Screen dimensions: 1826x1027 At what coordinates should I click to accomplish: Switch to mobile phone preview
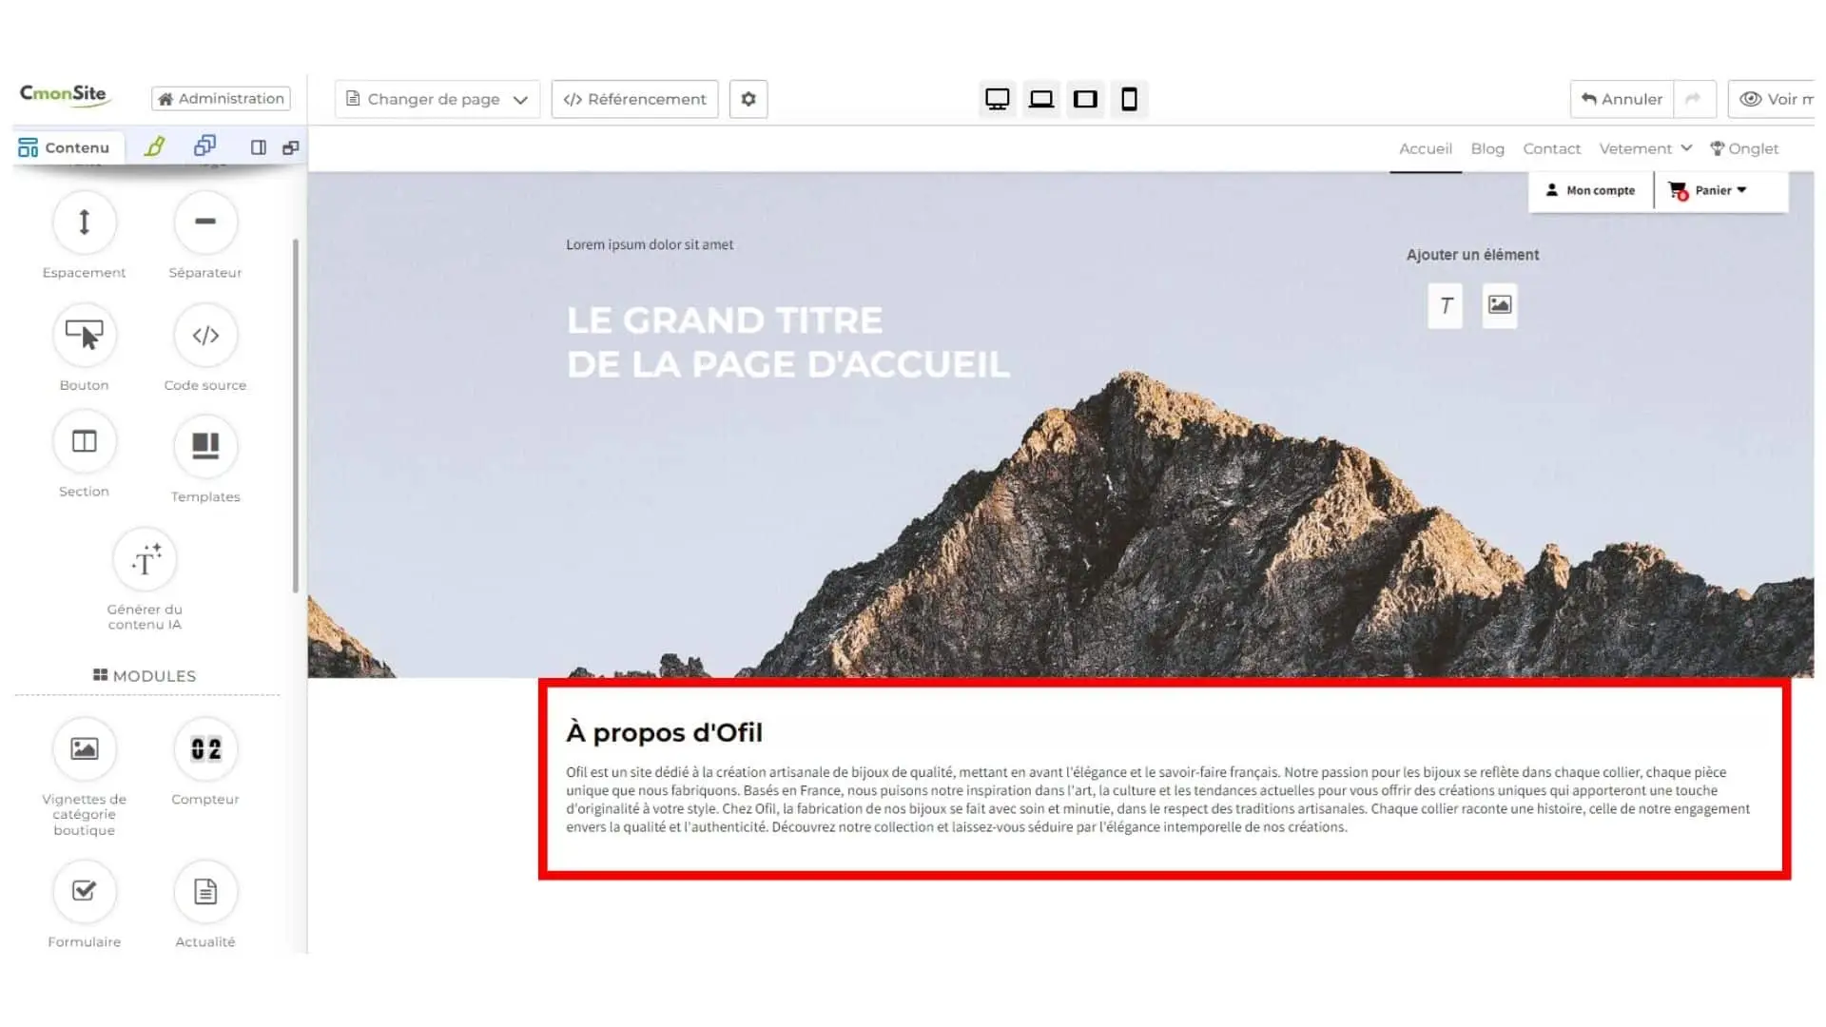(x=1129, y=99)
